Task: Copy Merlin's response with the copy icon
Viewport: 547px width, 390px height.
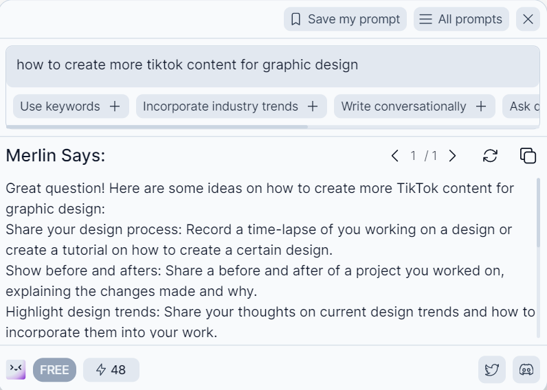Action: click(528, 156)
